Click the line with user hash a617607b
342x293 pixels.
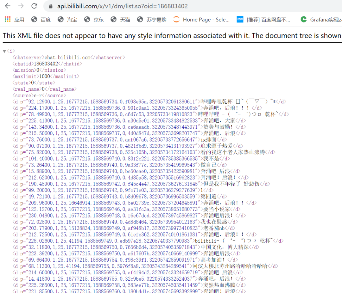tap(126, 253)
